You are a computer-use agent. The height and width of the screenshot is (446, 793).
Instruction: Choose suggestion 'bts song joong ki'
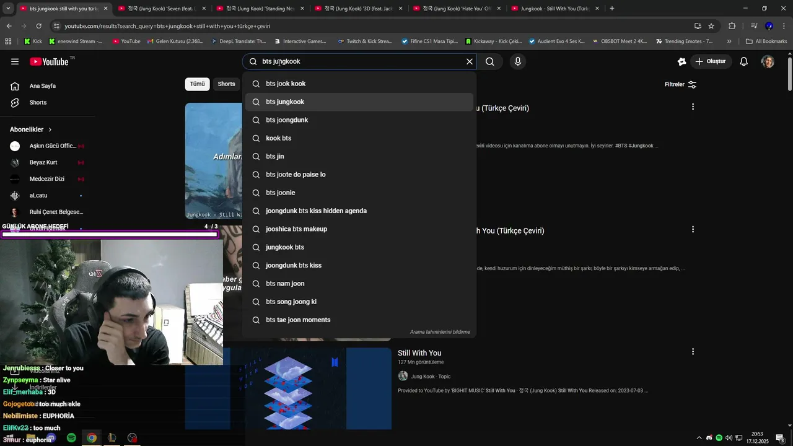[359, 302]
